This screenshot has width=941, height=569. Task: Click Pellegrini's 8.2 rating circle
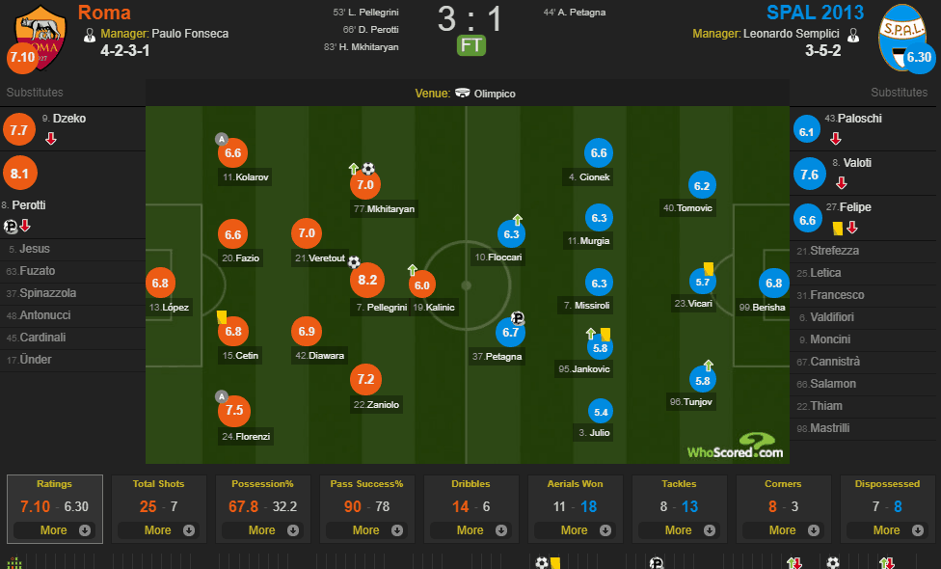pyautogui.click(x=367, y=280)
